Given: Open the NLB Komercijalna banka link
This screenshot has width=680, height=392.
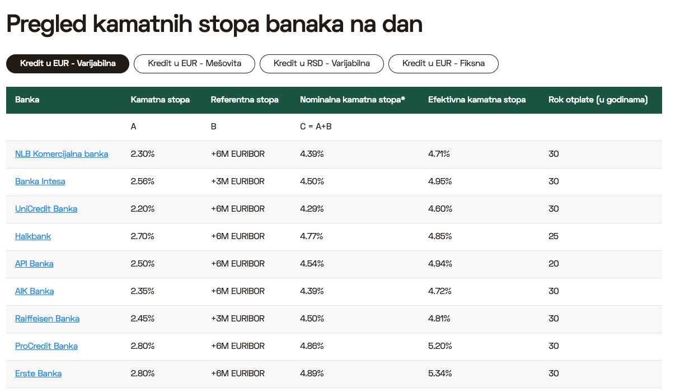Looking at the screenshot, I should pyautogui.click(x=62, y=154).
